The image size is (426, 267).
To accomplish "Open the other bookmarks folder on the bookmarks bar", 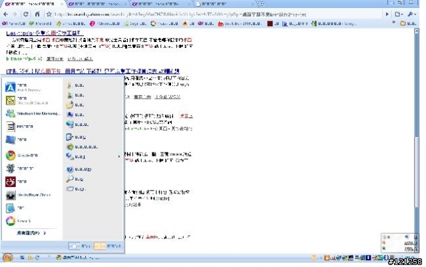I will (x=408, y=23).
